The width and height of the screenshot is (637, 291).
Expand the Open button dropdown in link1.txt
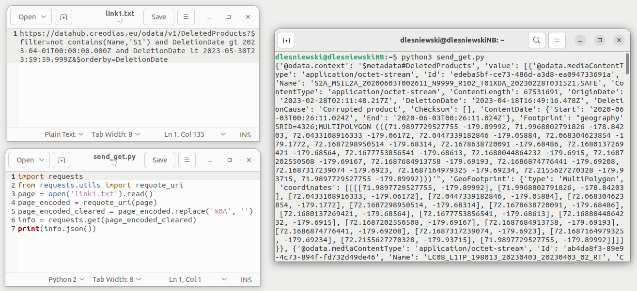pos(31,16)
